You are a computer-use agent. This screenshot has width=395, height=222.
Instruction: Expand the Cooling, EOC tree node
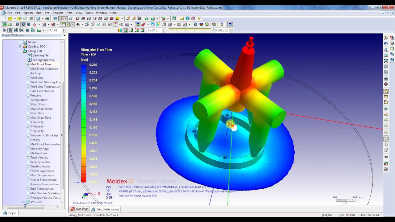pos(20,47)
